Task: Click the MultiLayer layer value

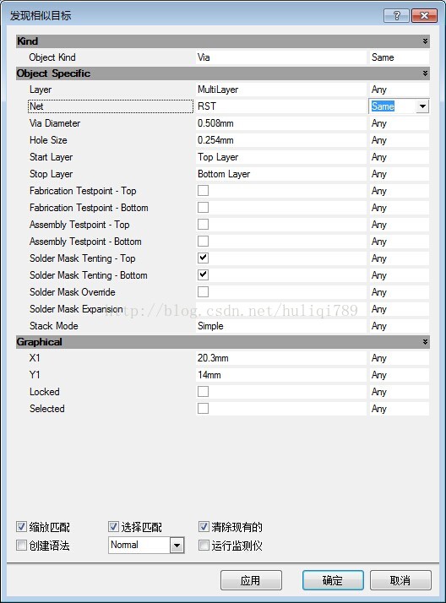Action: point(218,90)
